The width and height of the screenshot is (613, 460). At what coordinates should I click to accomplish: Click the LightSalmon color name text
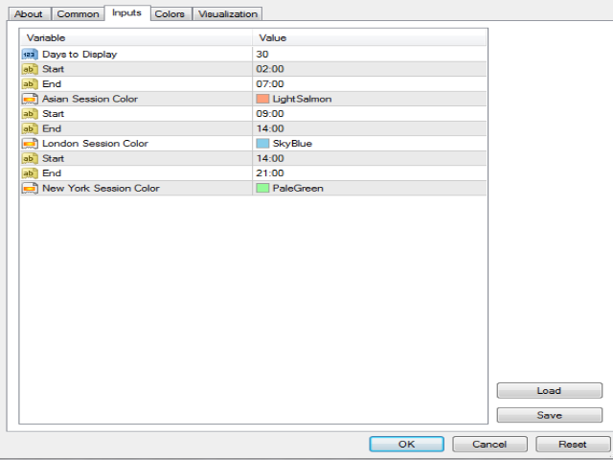tap(303, 99)
